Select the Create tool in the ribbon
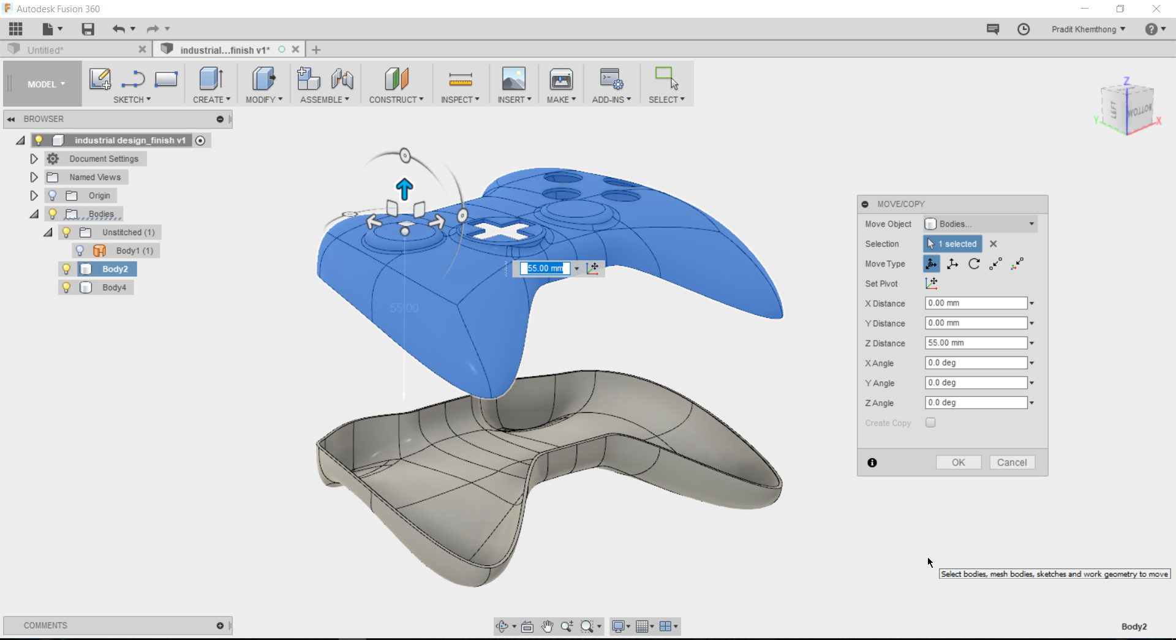The width and height of the screenshot is (1176, 640). (x=210, y=80)
